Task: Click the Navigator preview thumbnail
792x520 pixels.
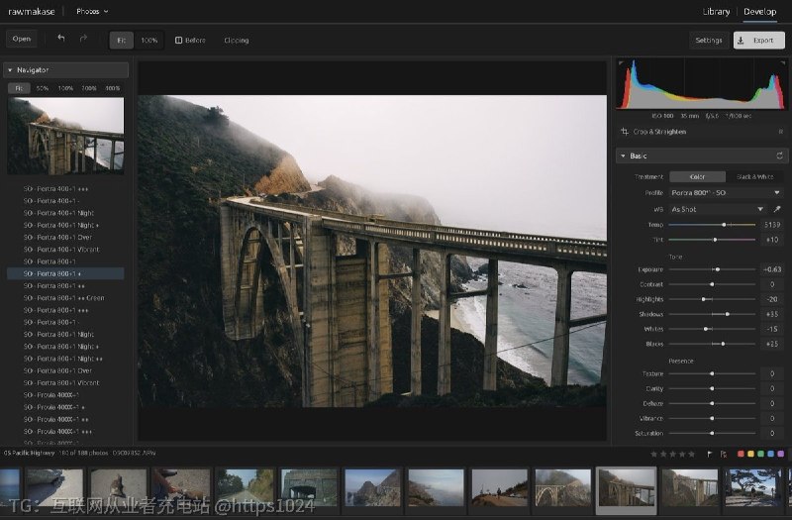Action: (65, 136)
